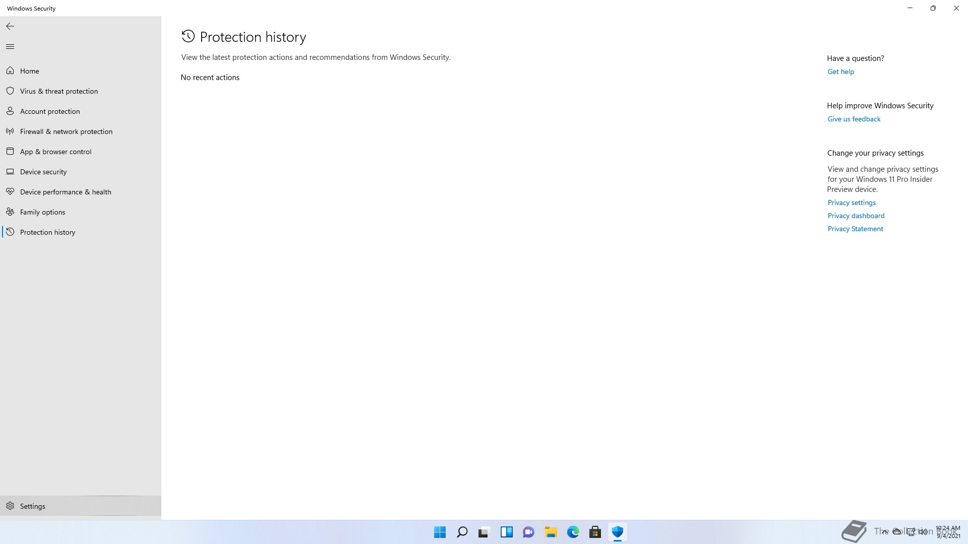Viewport: 968px width, 544px height.
Task: Click the taskbar clock and date
Action: click(948, 532)
